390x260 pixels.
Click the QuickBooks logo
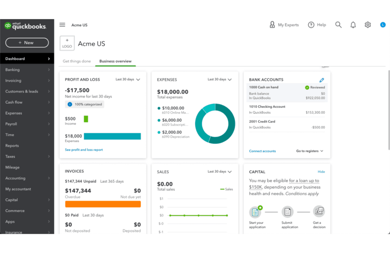[25, 26]
